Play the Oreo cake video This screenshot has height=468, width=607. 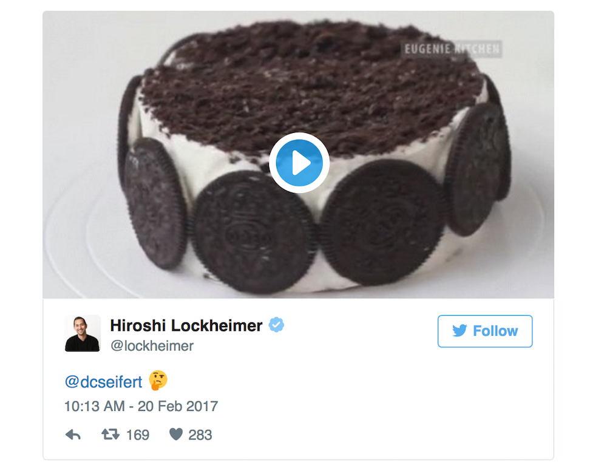299,162
